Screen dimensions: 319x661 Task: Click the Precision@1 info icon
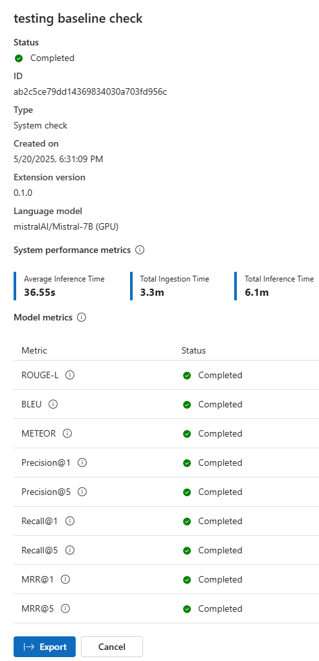(82, 463)
